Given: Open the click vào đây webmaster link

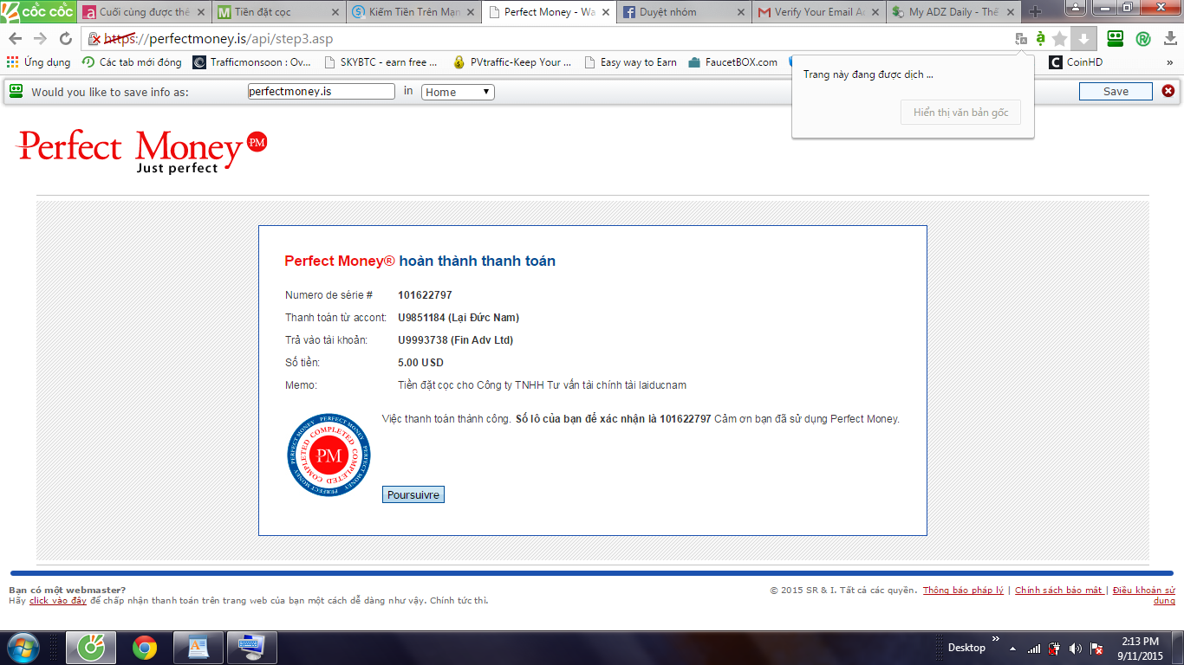Looking at the screenshot, I should pyautogui.click(x=58, y=601).
